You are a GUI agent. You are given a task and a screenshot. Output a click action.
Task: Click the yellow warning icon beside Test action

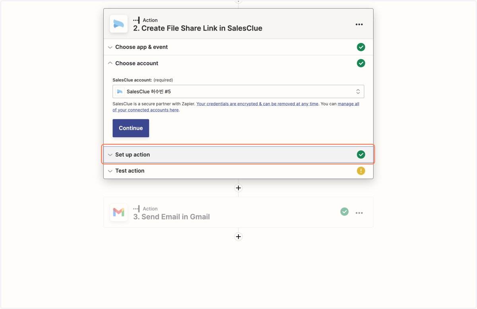(361, 171)
